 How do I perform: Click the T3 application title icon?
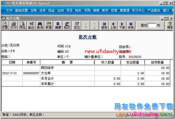(3, 3)
